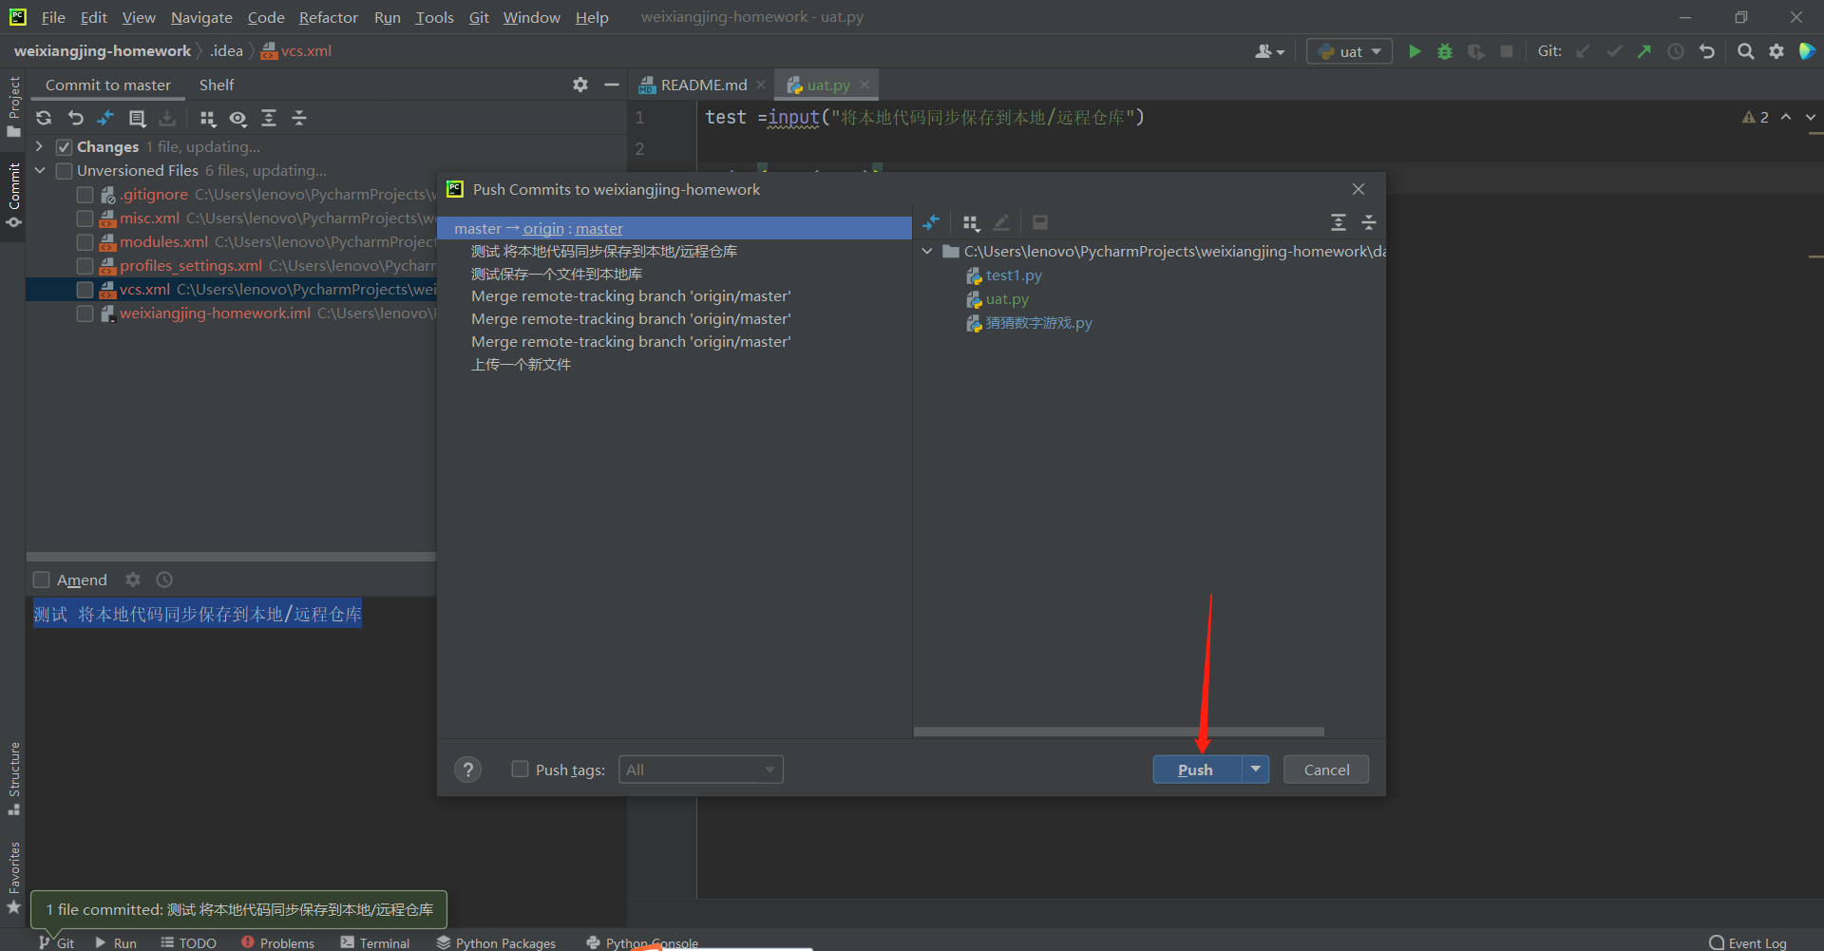Group By icon in Push dialog toolbar
This screenshot has height=951, width=1824.
971,222
